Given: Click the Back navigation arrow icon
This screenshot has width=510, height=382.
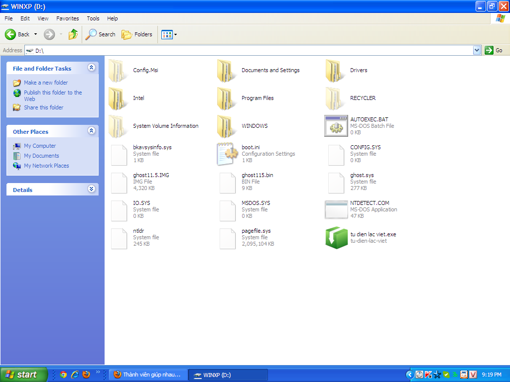Looking at the screenshot, I should click(x=10, y=34).
